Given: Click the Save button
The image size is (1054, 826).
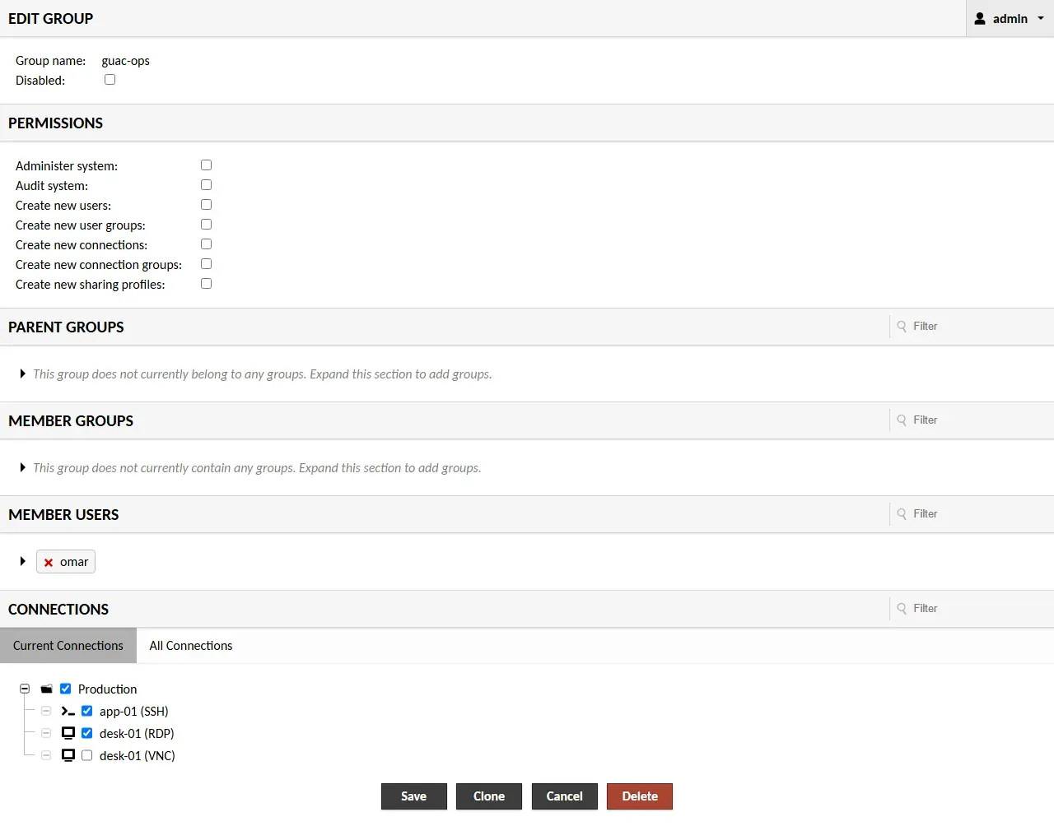Looking at the screenshot, I should pyautogui.click(x=414, y=796).
